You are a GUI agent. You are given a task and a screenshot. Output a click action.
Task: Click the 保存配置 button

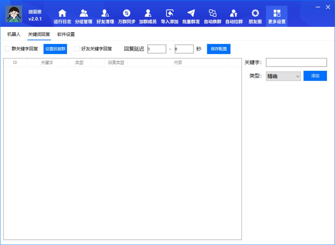[x=218, y=49]
